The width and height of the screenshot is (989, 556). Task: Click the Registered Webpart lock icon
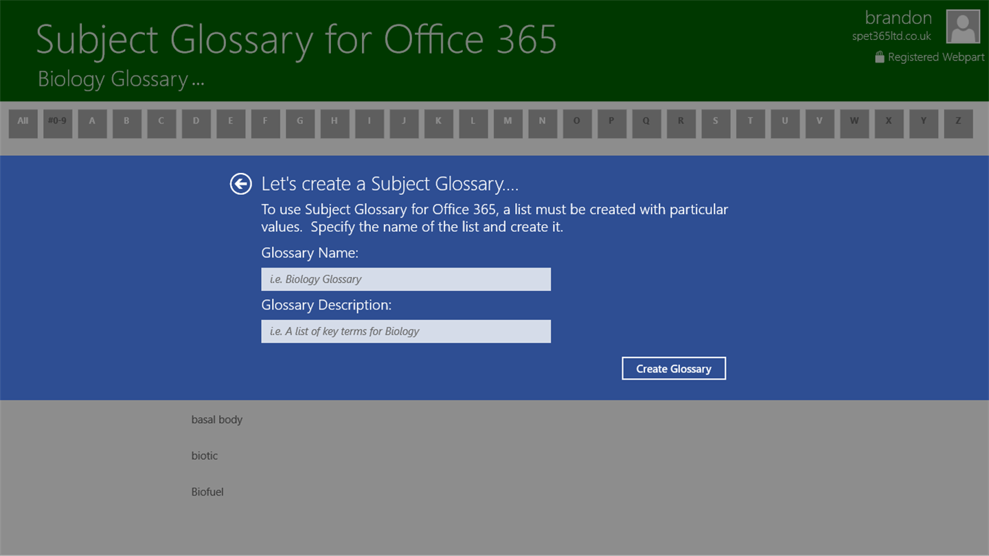click(879, 57)
